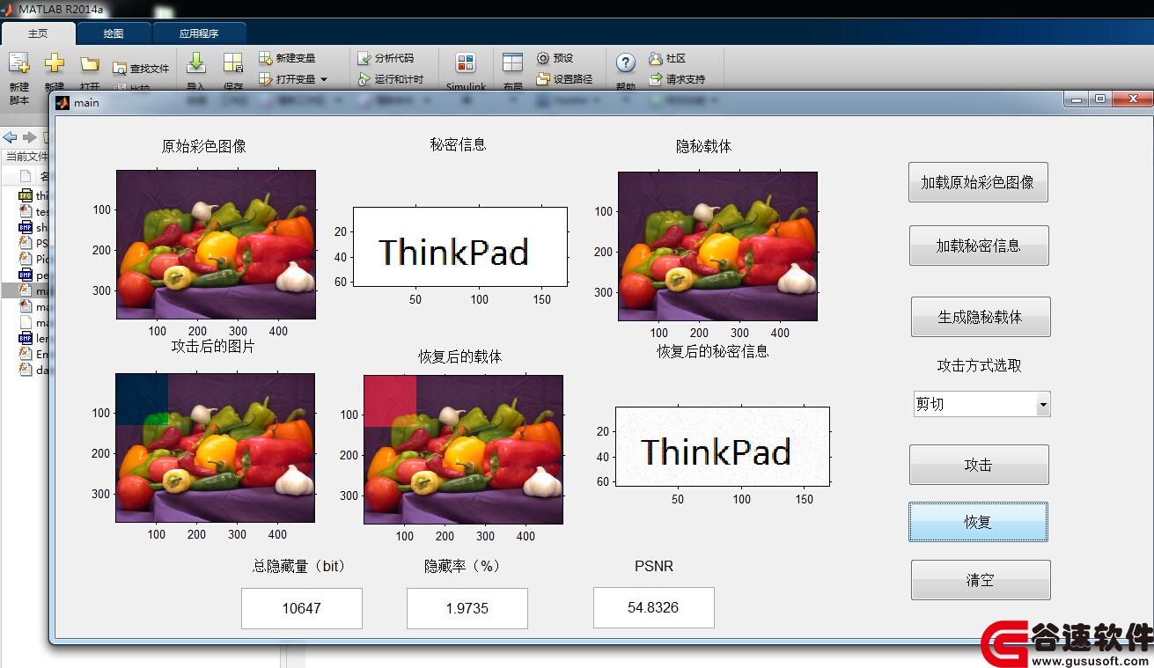Click the 社区 (Community) icon

tap(655, 58)
